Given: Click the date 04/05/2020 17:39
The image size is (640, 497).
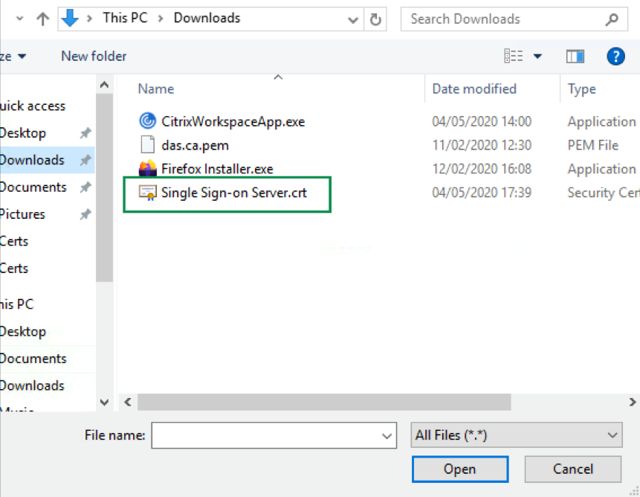Looking at the screenshot, I should click(482, 193).
